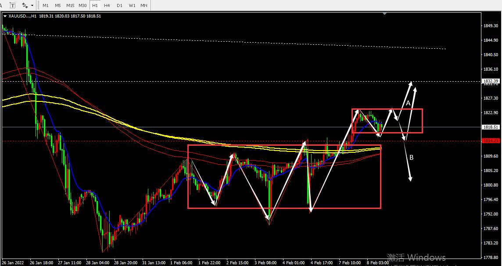Click the 8 Feb 03:00 time label

[378, 262]
